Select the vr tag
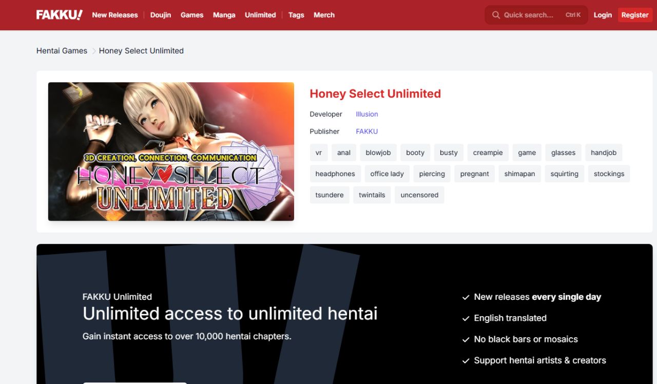This screenshot has width=657, height=384. [319, 152]
